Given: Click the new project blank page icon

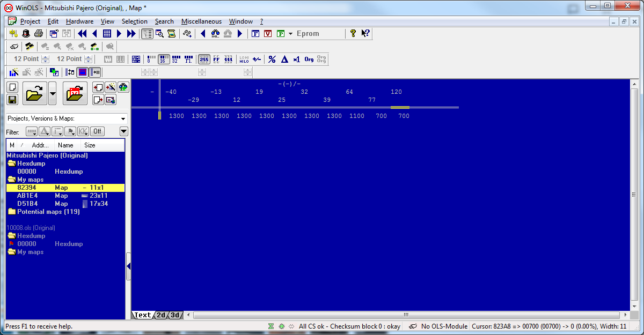Looking at the screenshot, I should (12, 87).
